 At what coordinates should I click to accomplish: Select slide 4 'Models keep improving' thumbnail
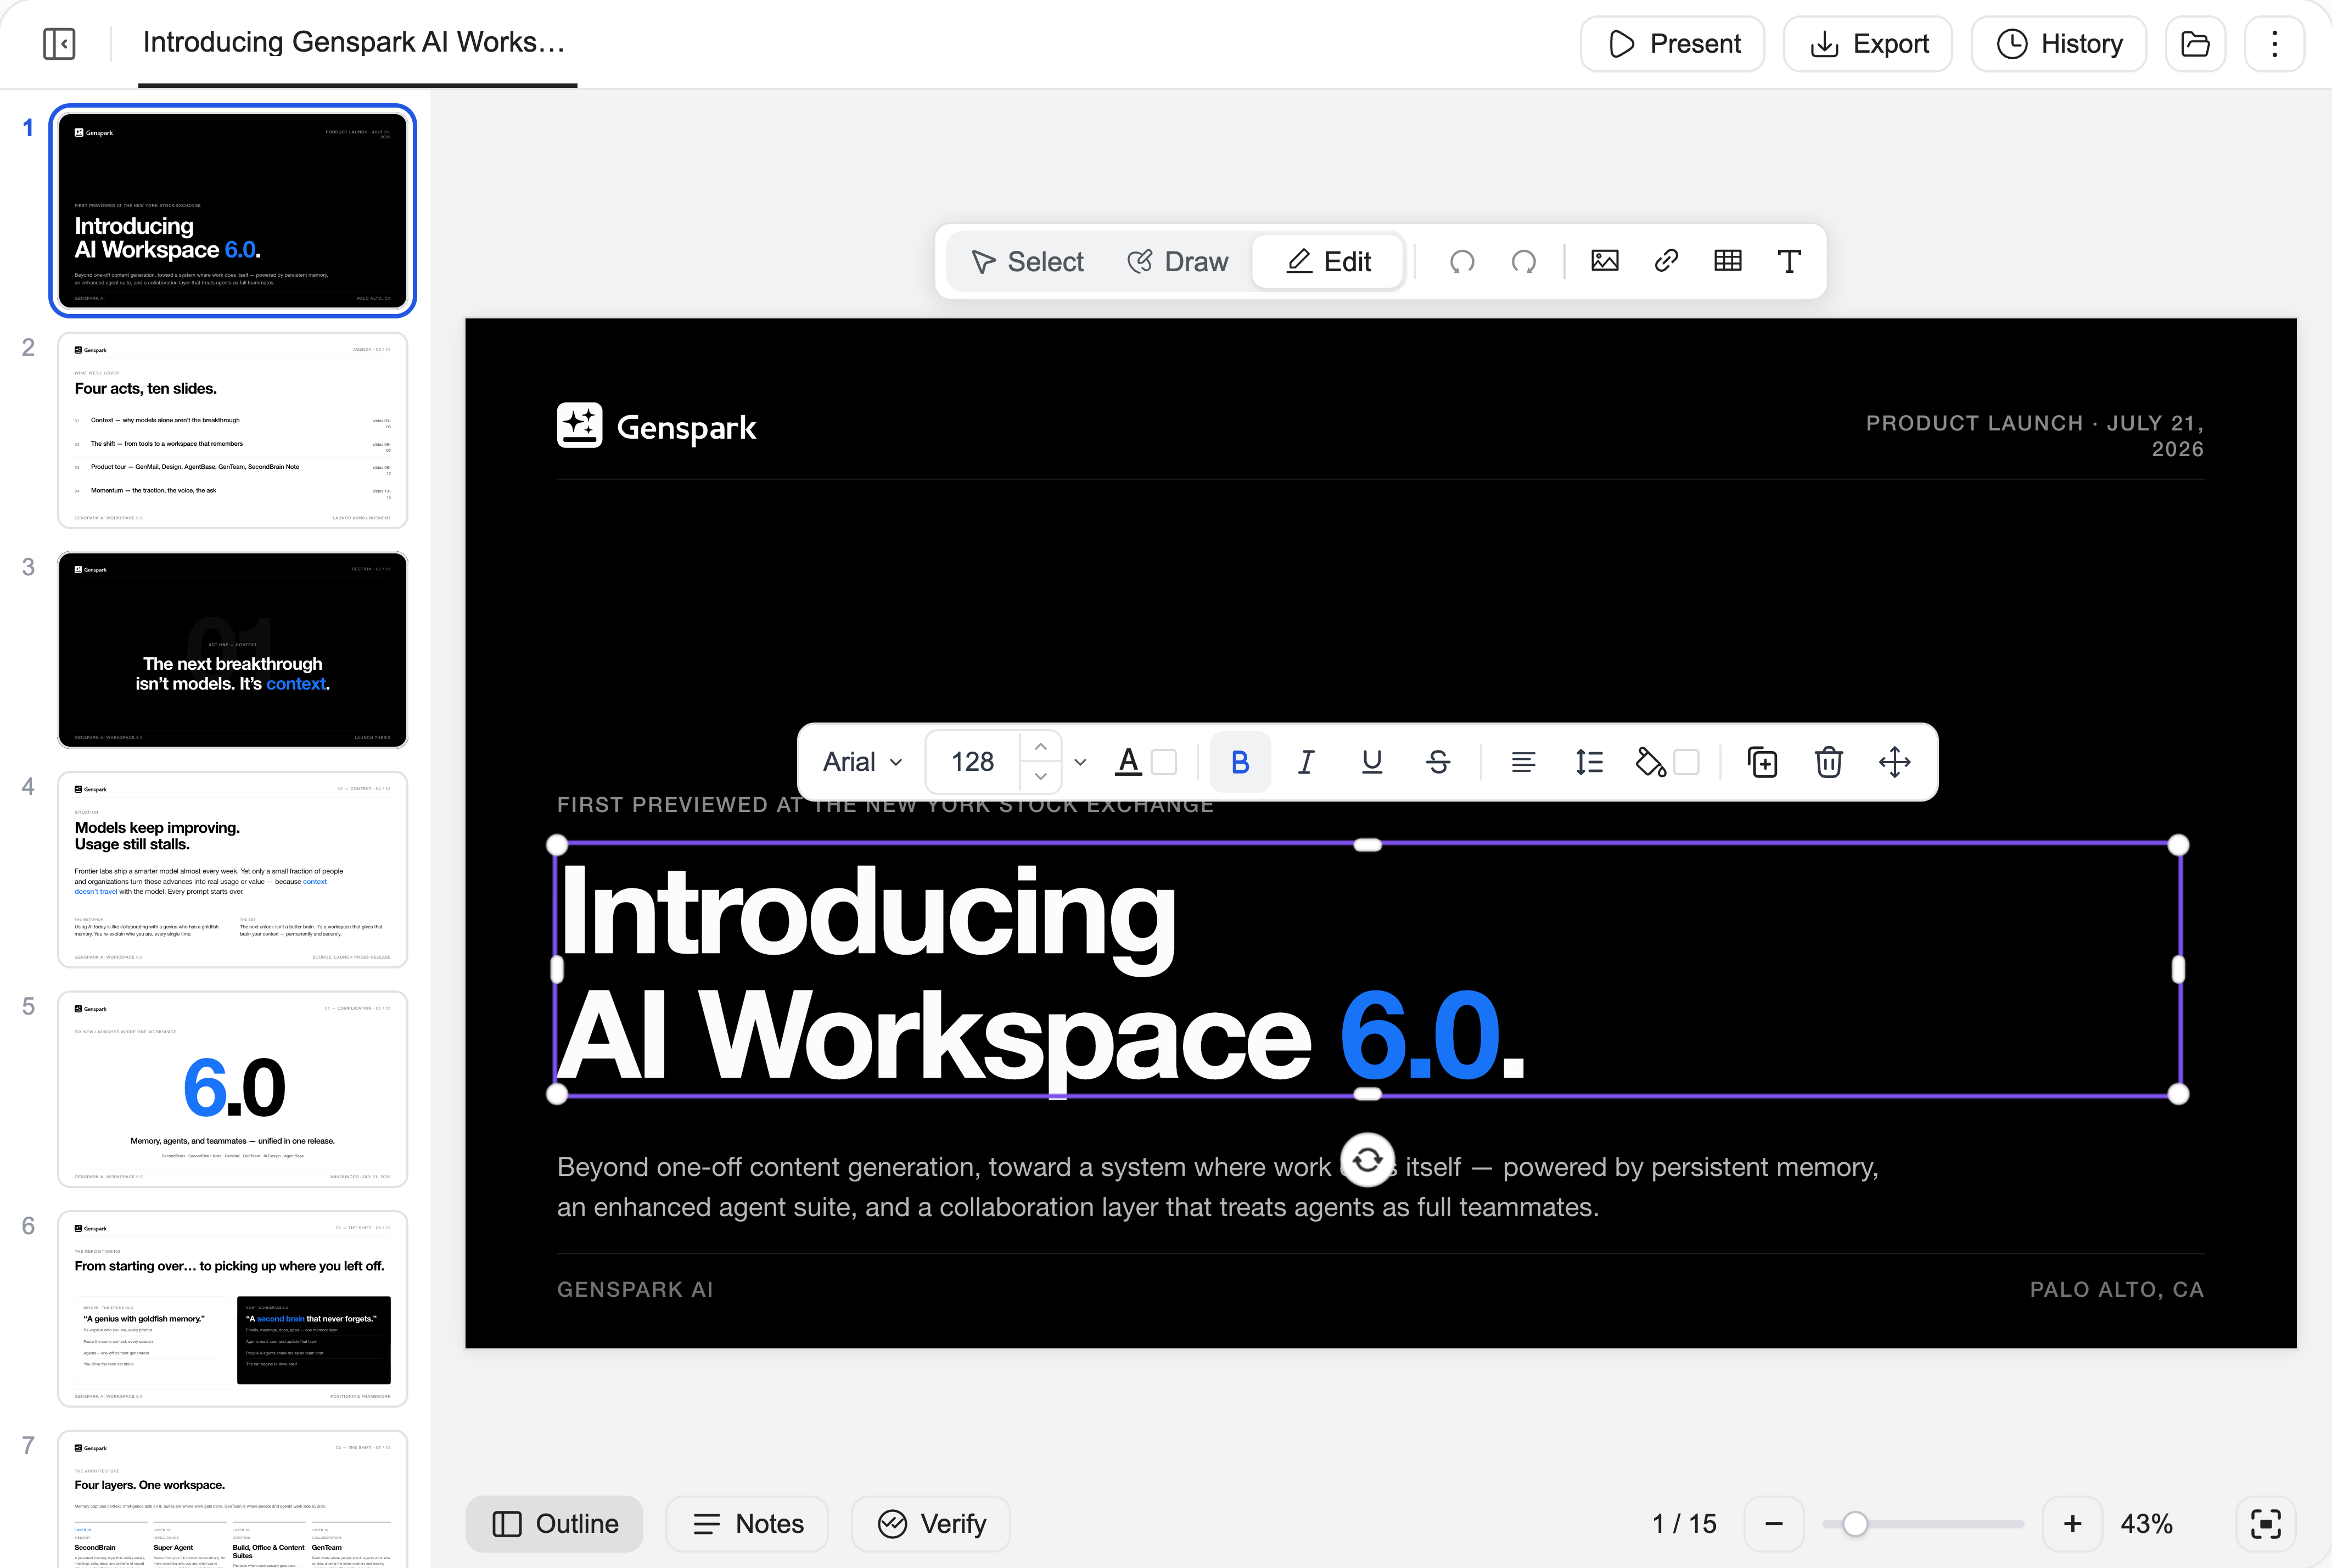[x=233, y=869]
